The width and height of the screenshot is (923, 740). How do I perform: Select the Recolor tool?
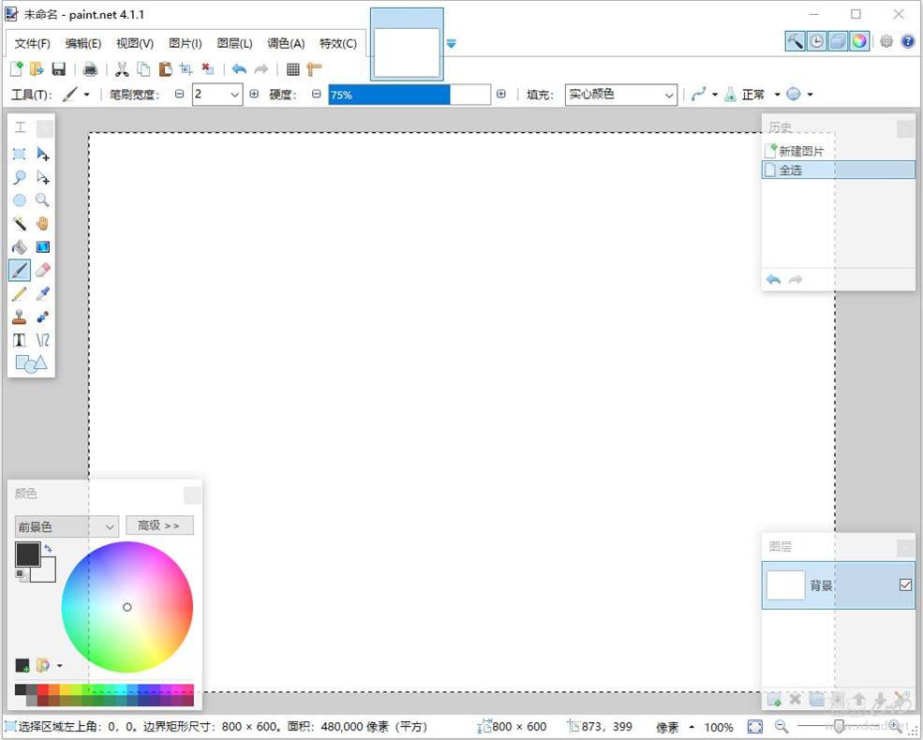42,317
